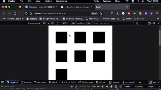Switch to the Debugger tab
This screenshot has width=161, height=90.
coord(40,82)
